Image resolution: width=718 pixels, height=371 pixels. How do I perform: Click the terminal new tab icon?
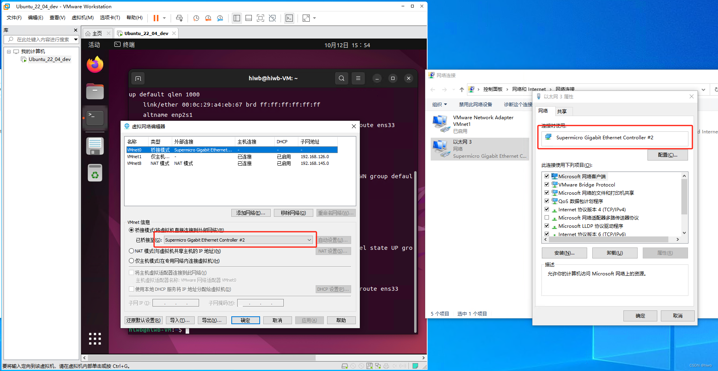coord(138,78)
